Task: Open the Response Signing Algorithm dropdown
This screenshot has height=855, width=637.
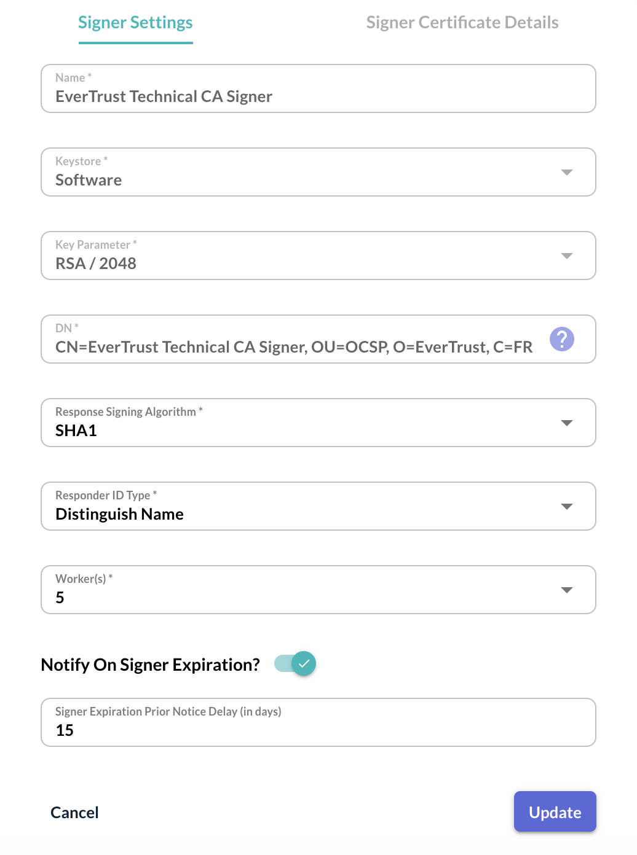Action: pos(567,423)
